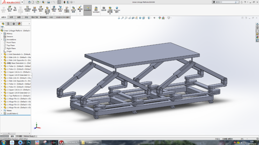259x145 pixels.
Task: Open the View Settings monitor icon
Action: tap(169, 18)
